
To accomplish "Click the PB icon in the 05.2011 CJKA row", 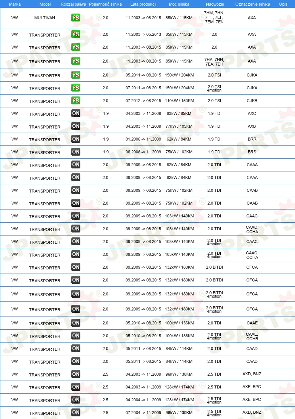I will pos(76,75).
